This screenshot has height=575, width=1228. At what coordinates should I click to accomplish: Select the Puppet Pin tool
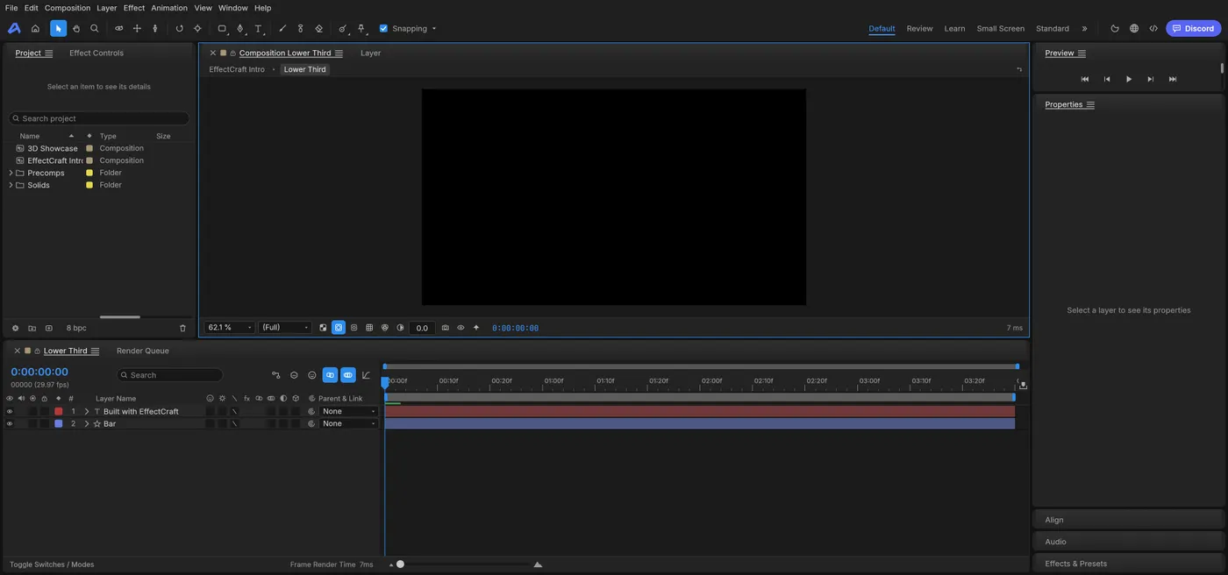[361, 28]
